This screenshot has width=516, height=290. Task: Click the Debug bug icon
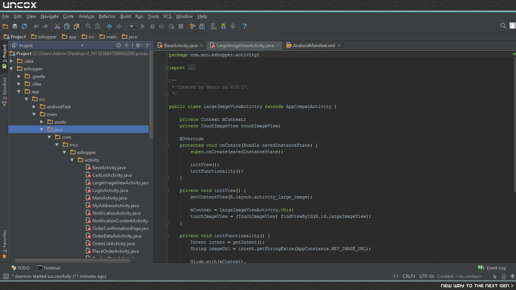coord(152,26)
